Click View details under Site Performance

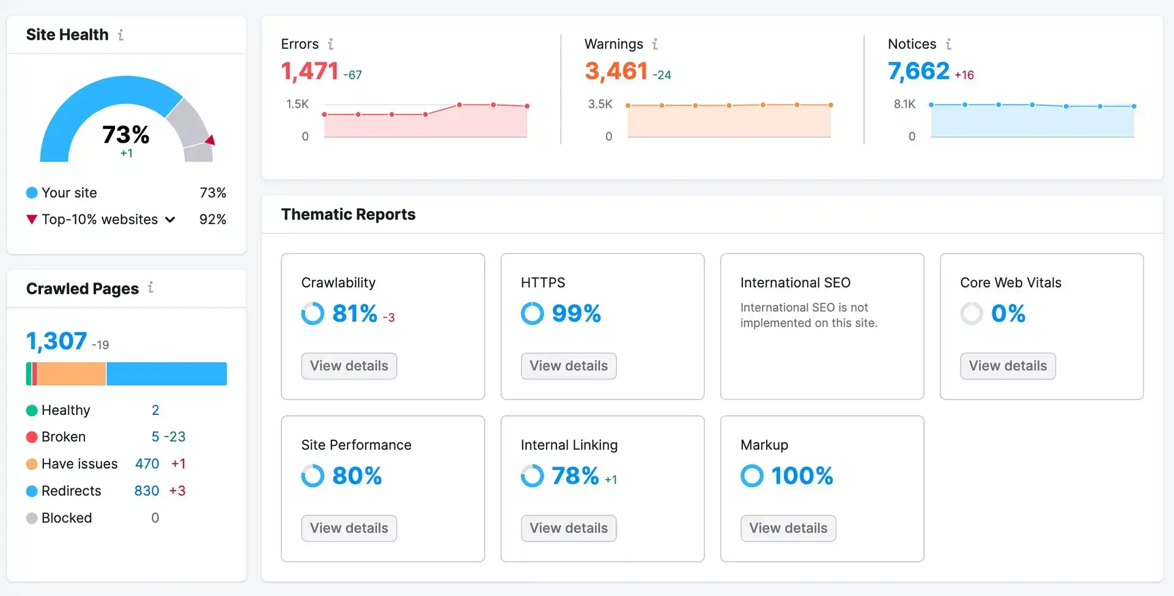pyautogui.click(x=349, y=527)
